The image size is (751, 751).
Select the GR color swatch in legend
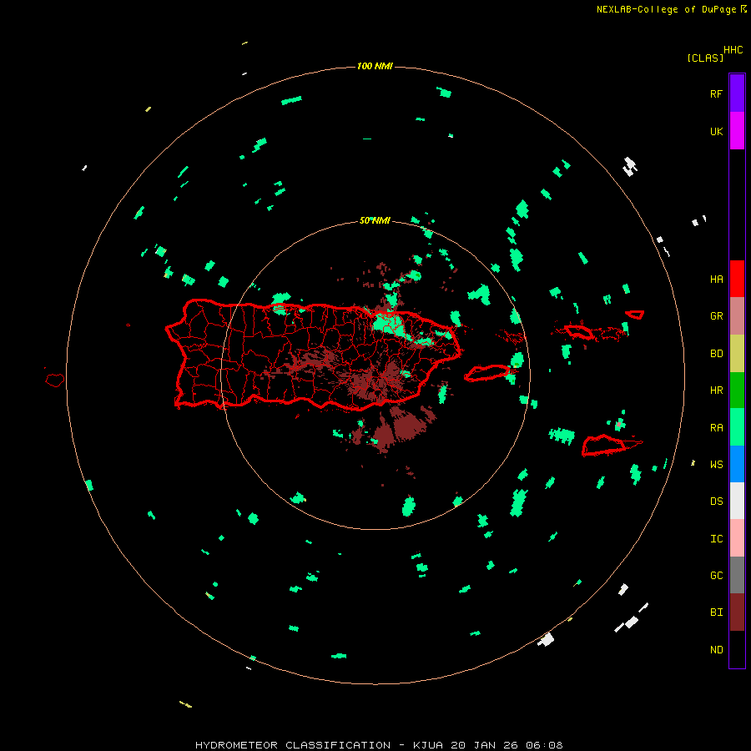737,316
